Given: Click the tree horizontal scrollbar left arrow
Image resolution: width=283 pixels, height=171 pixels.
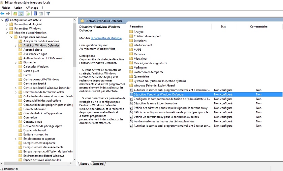Looking at the screenshot, I should tap(2, 164).
